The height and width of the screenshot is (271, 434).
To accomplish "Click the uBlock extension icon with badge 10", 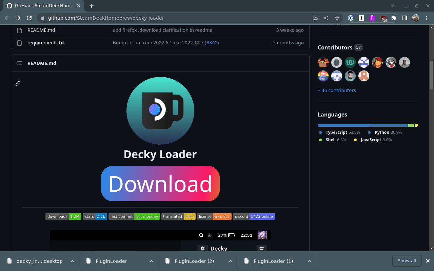I will coord(383,18).
